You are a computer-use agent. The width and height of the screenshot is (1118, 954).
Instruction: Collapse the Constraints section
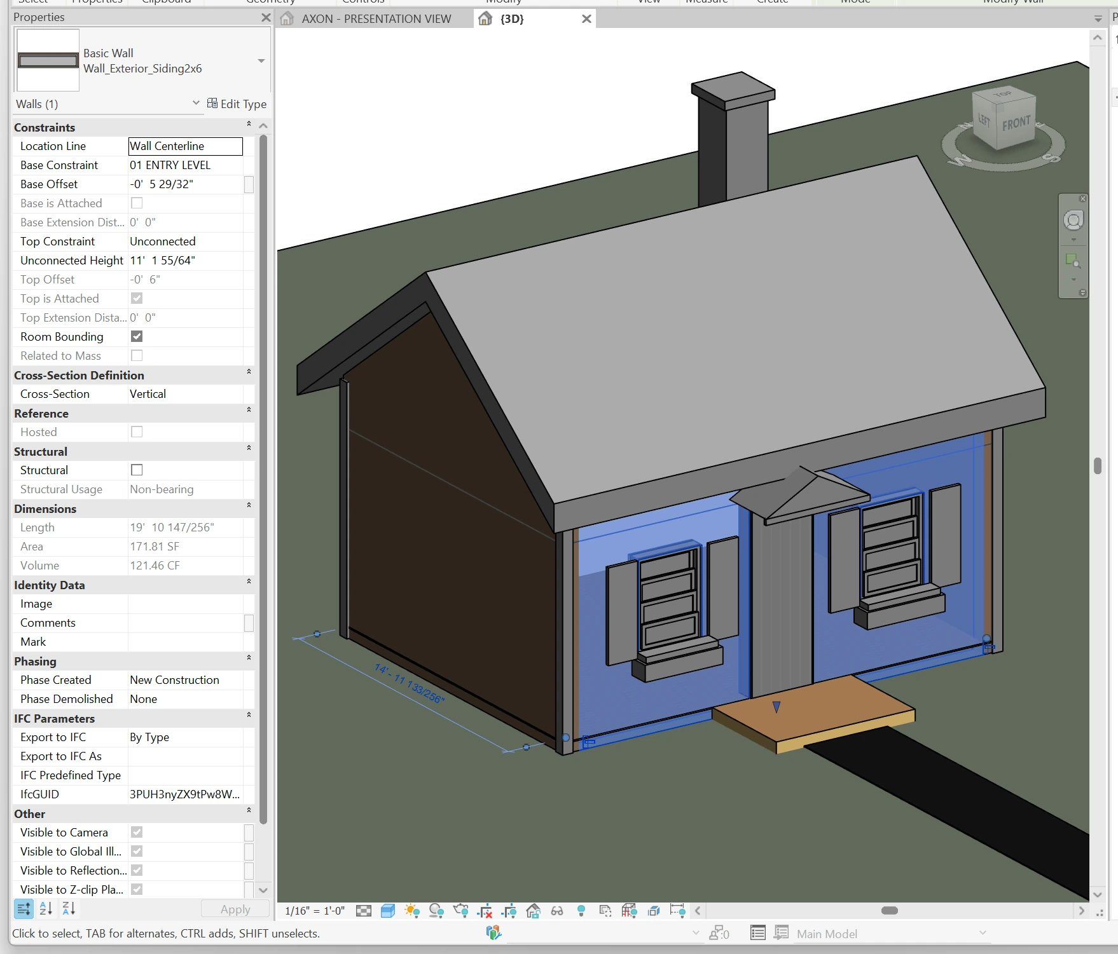(249, 125)
